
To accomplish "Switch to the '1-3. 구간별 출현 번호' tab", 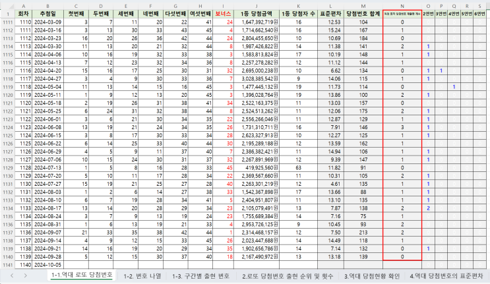I will [x=201, y=276].
